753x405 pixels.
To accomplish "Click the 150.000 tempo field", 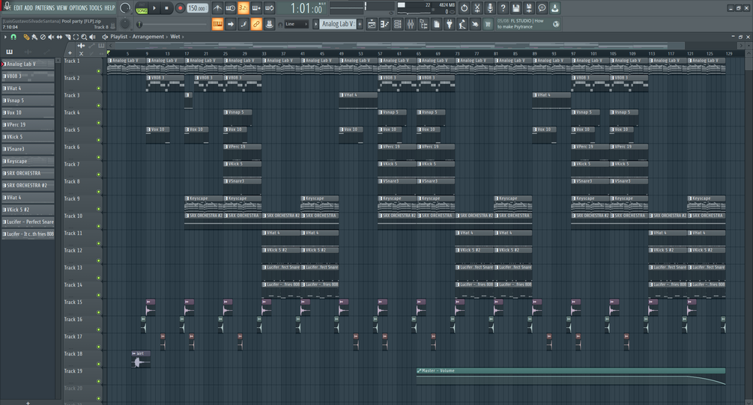I will click(197, 8).
